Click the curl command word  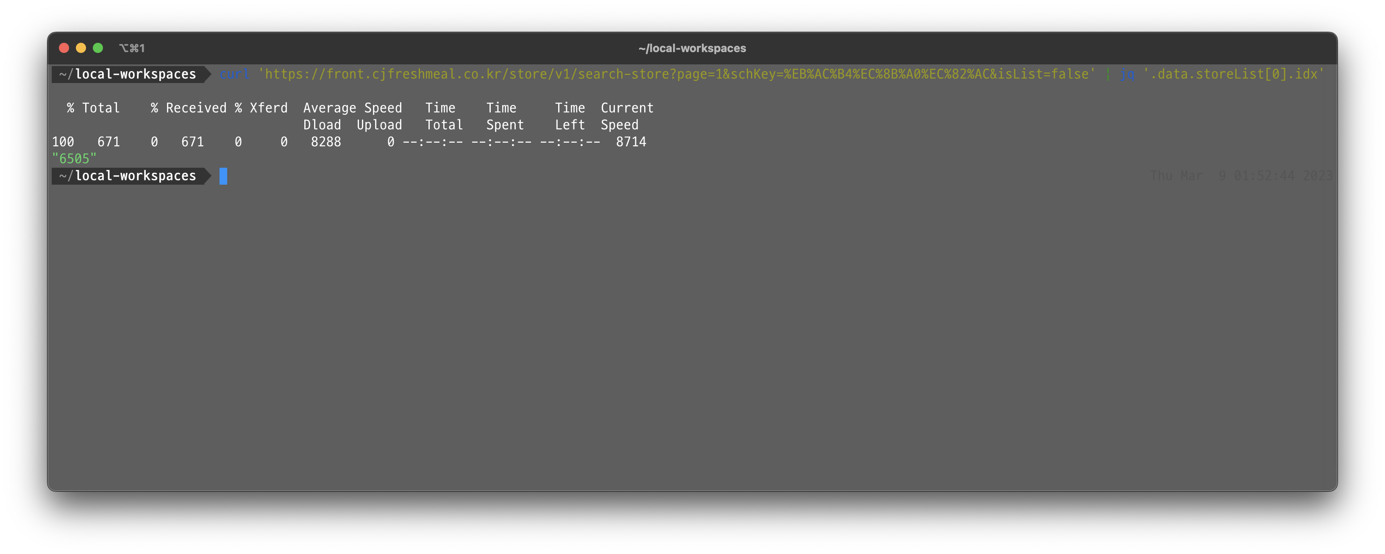coord(234,74)
